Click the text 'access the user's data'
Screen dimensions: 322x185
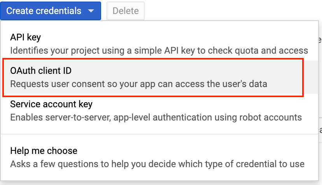click(x=221, y=84)
